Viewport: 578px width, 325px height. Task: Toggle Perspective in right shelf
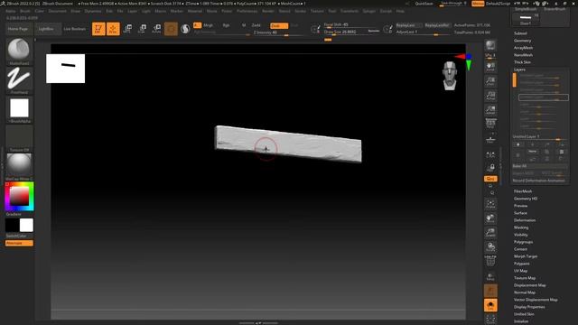(490, 125)
